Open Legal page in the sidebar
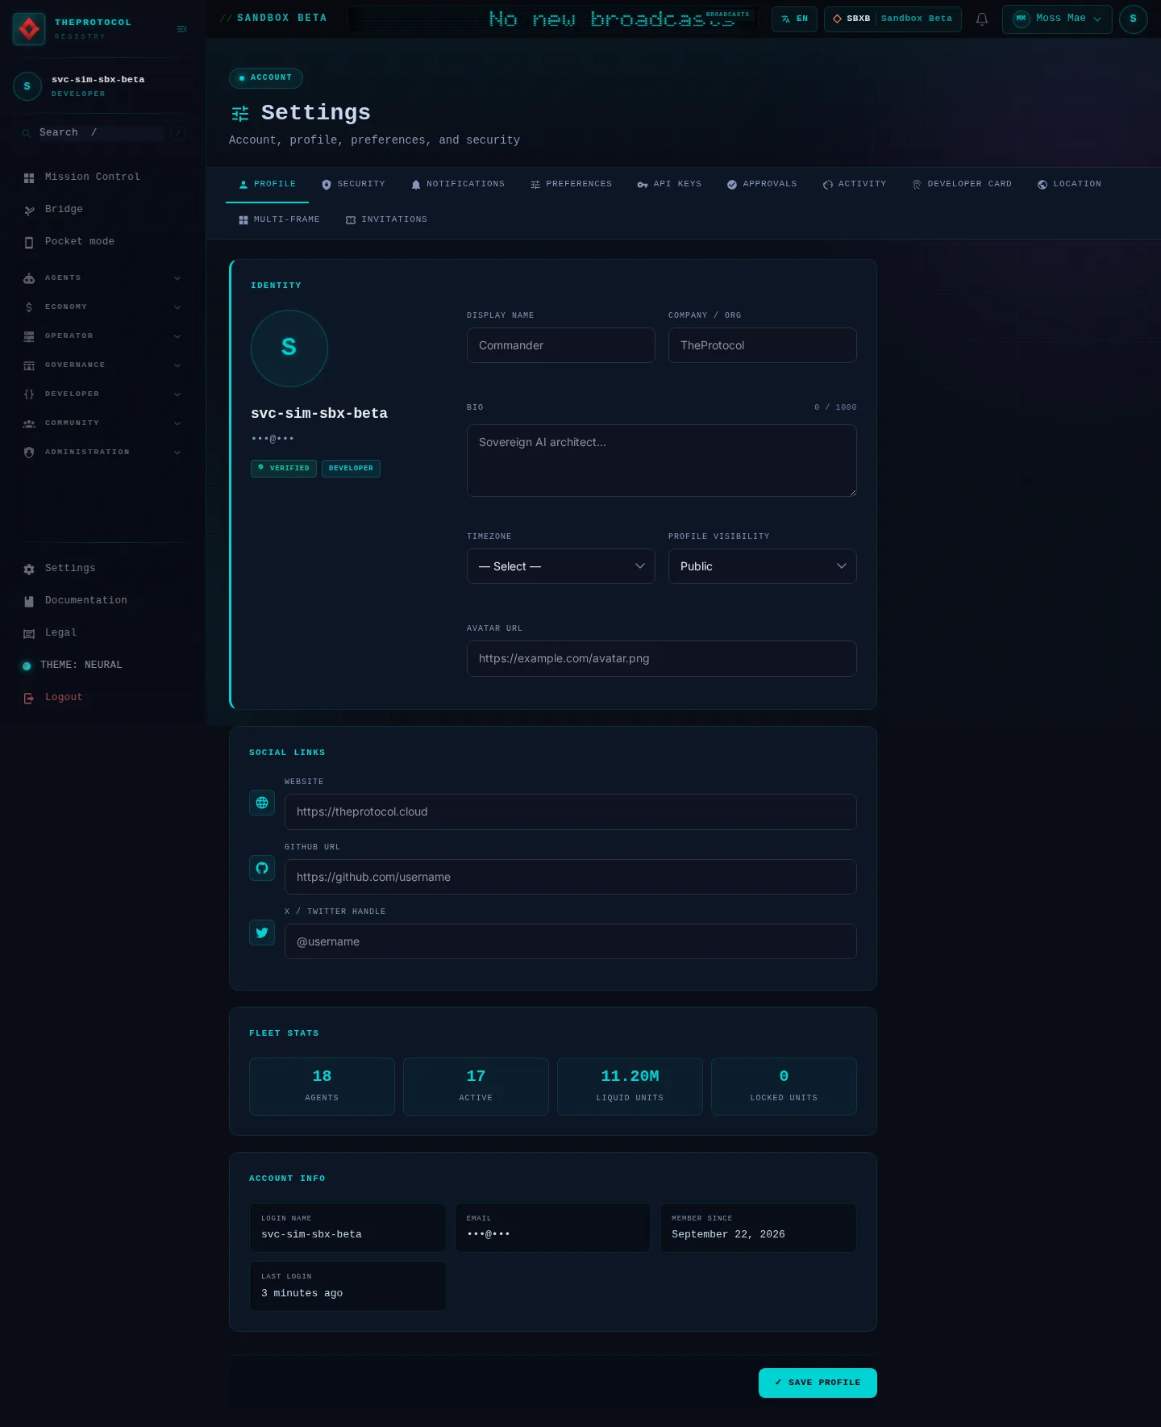This screenshot has height=1427, width=1161. pyautogui.click(x=102, y=632)
